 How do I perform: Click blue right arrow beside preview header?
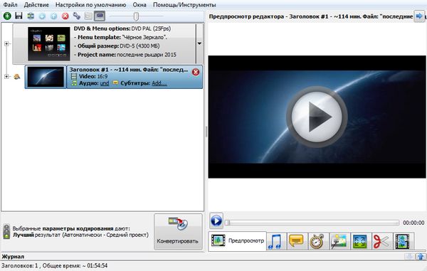click(x=419, y=16)
